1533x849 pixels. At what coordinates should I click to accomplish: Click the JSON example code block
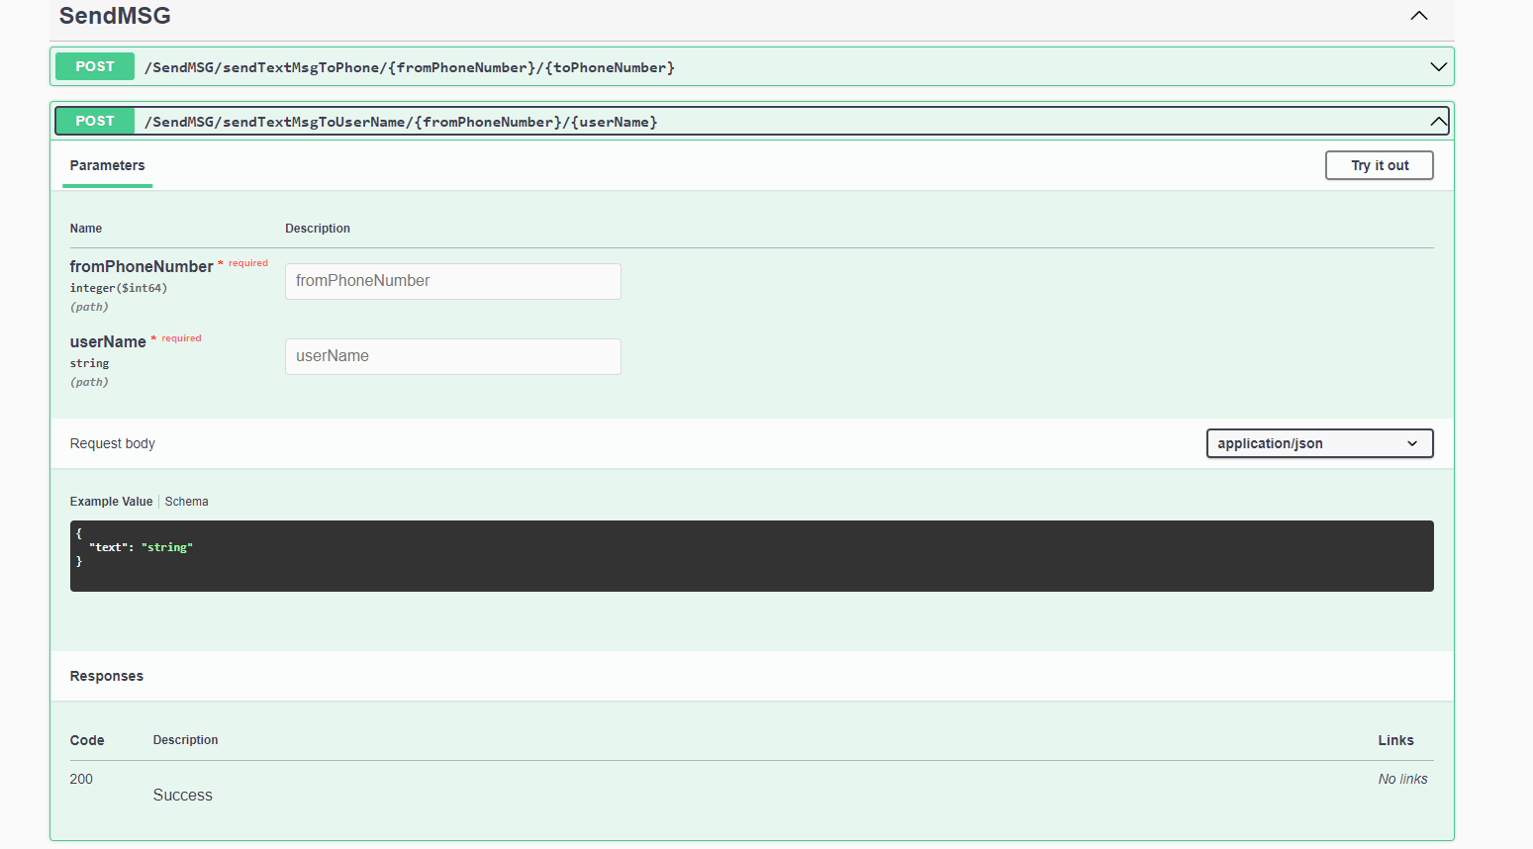pyautogui.click(x=751, y=555)
